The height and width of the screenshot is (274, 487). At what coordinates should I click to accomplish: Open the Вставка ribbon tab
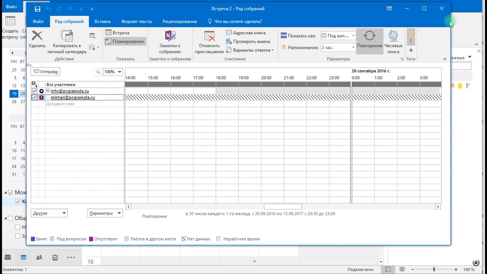(102, 22)
